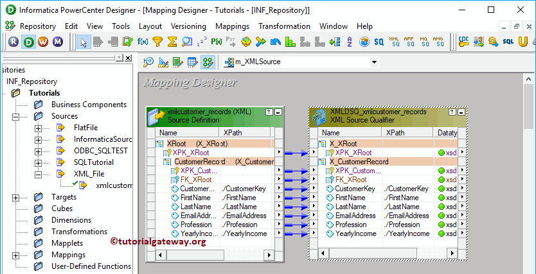Image resolution: width=536 pixels, height=274 pixels.
Task: Select the xmlcustom source under XML_File
Action: point(114,185)
